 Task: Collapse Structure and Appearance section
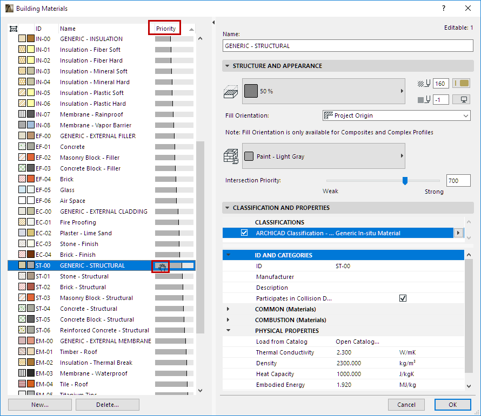(x=228, y=65)
